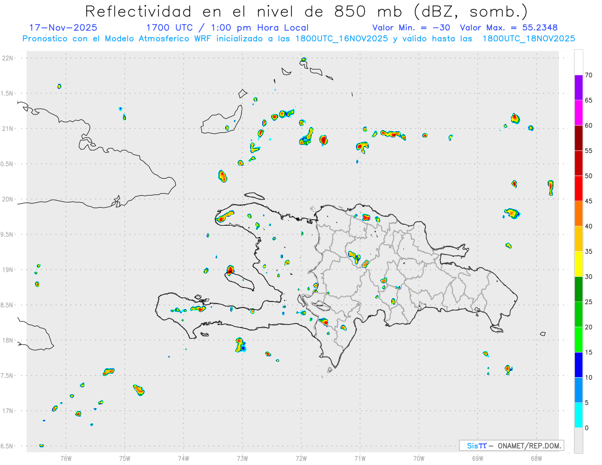Screen dimensions: 602x465
Task: Click the colorbar tick value '55'
Action: 589,151
